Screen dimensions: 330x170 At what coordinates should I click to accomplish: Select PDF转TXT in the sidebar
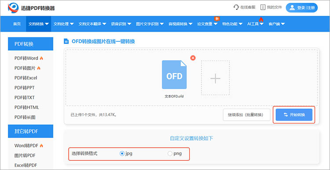click(24, 98)
